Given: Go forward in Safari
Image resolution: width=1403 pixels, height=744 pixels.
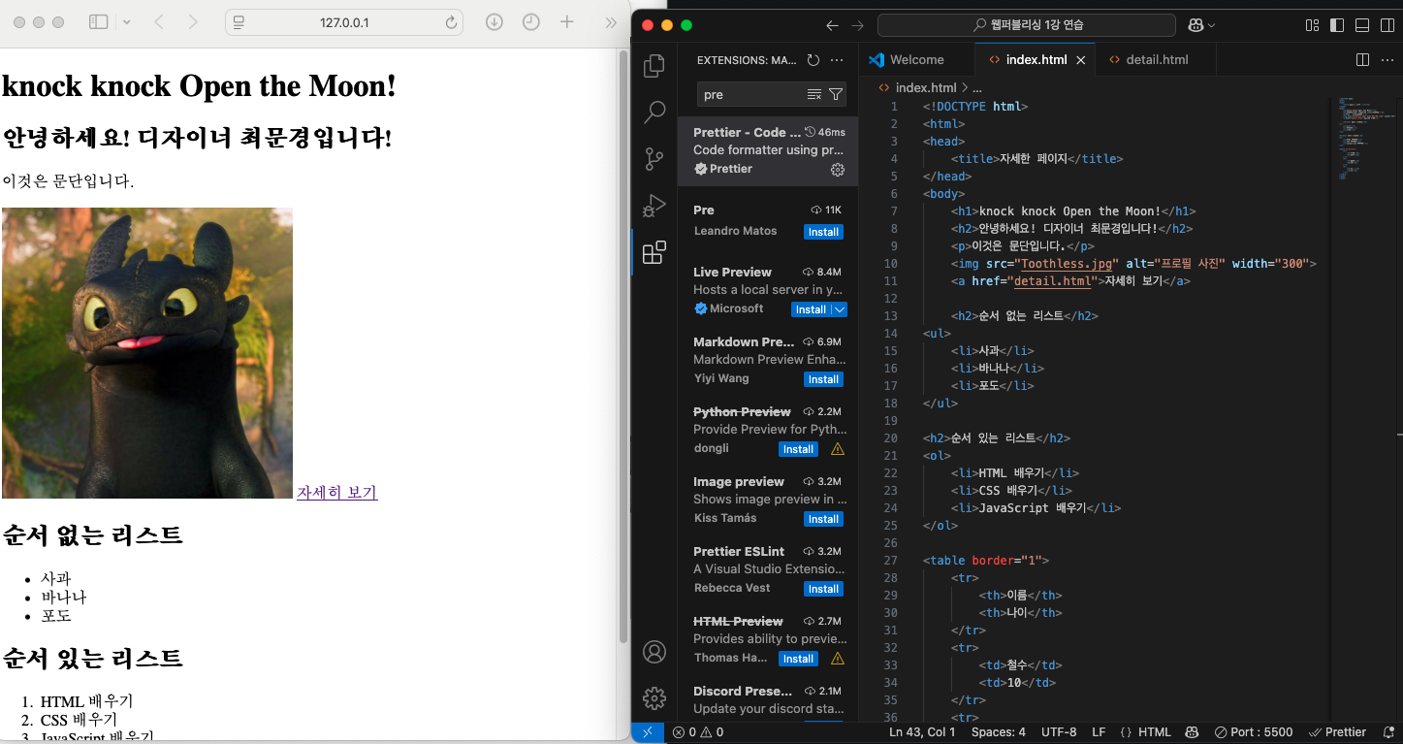Looking at the screenshot, I should [x=193, y=22].
